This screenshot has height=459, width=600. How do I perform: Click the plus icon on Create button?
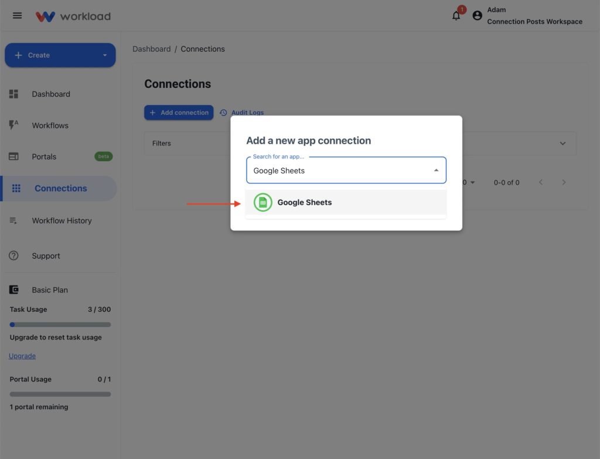[x=18, y=55]
